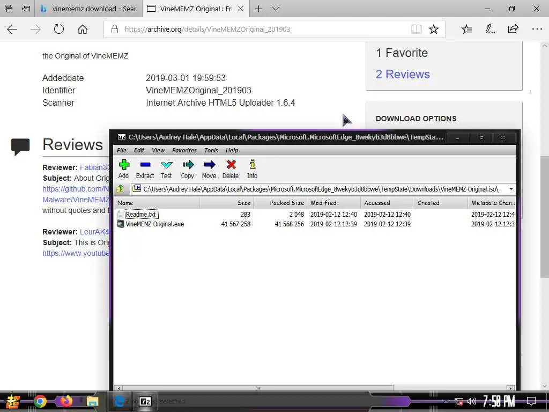The height and width of the screenshot is (412, 549).
Task: Open the Help menu in 7-Zip
Action: point(232,150)
